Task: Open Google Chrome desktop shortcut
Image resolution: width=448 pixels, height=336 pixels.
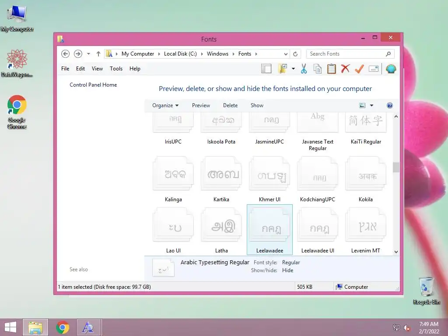Action: [x=17, y=112]
